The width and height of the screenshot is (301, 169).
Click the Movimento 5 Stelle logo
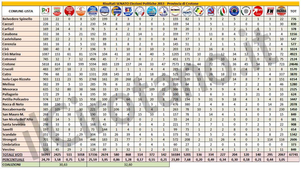click(x=175, y=11)
